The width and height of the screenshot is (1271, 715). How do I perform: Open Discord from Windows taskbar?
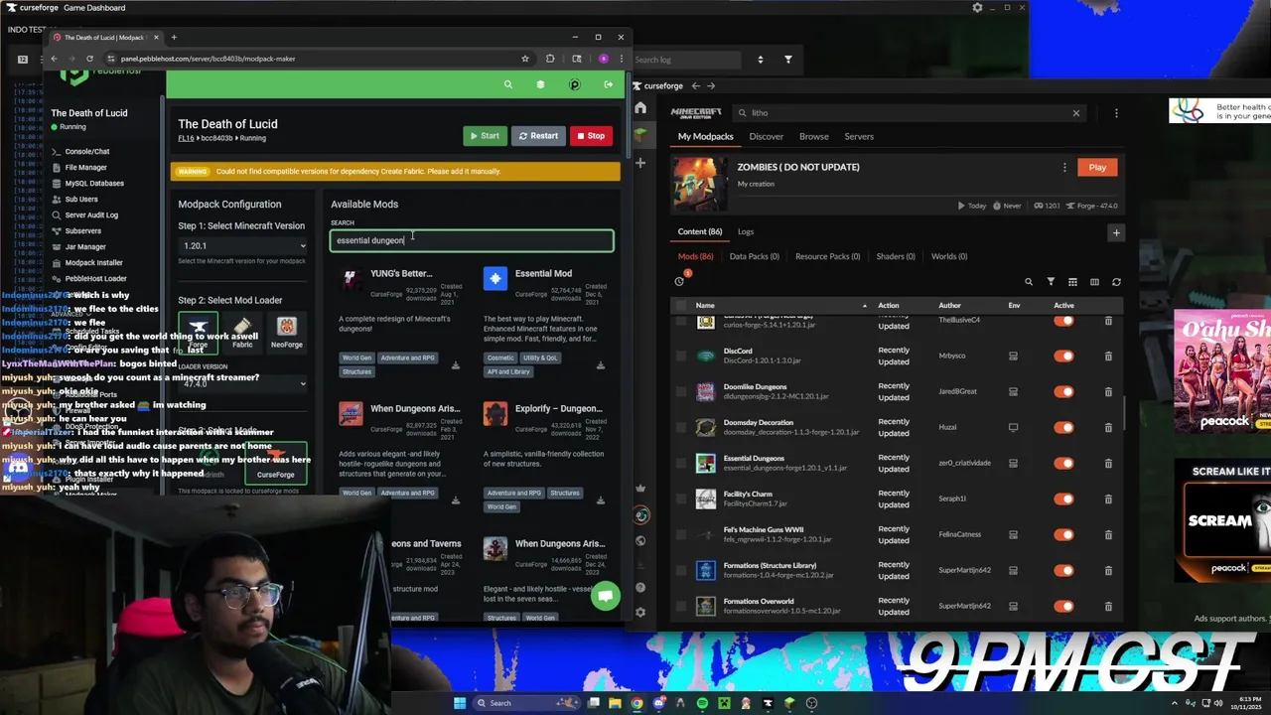click(658, 703)
